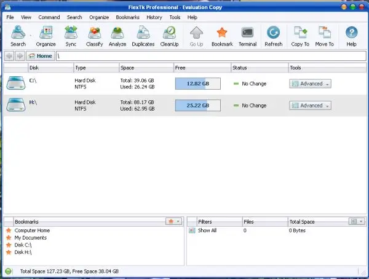Viewport: 369px width, 279px height.
Task: Click the status bar Total Space text
Action: (x=69, y=271)
